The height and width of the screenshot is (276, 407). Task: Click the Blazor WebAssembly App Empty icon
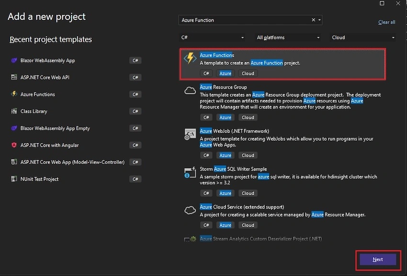point(14,128)
